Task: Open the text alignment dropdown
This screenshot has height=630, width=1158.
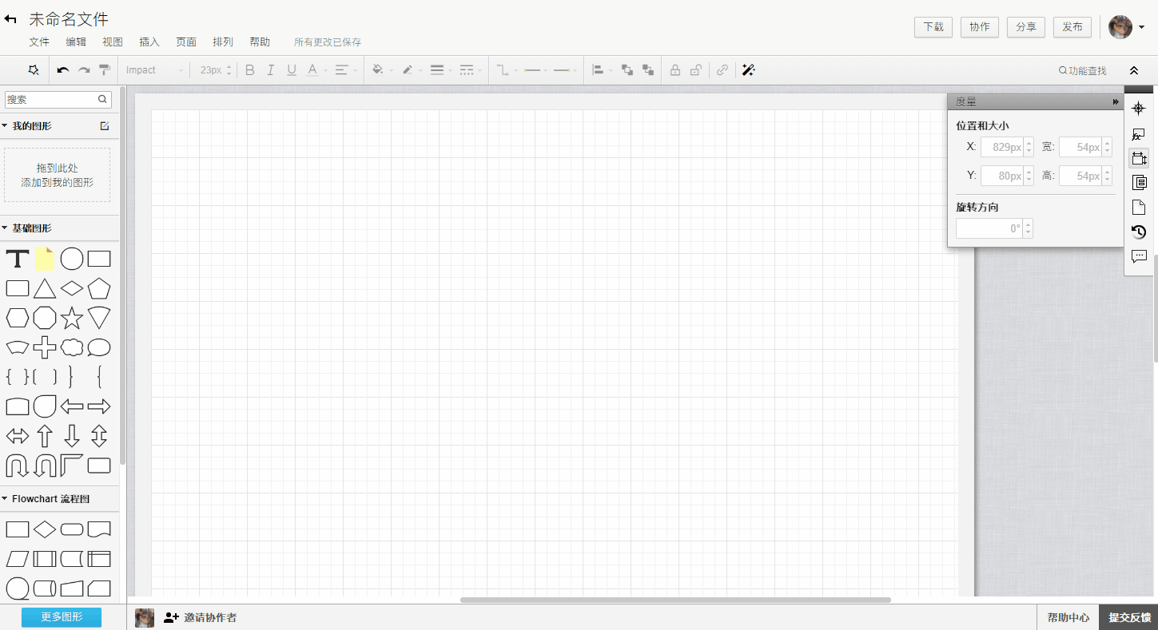Action: point(345,70)
